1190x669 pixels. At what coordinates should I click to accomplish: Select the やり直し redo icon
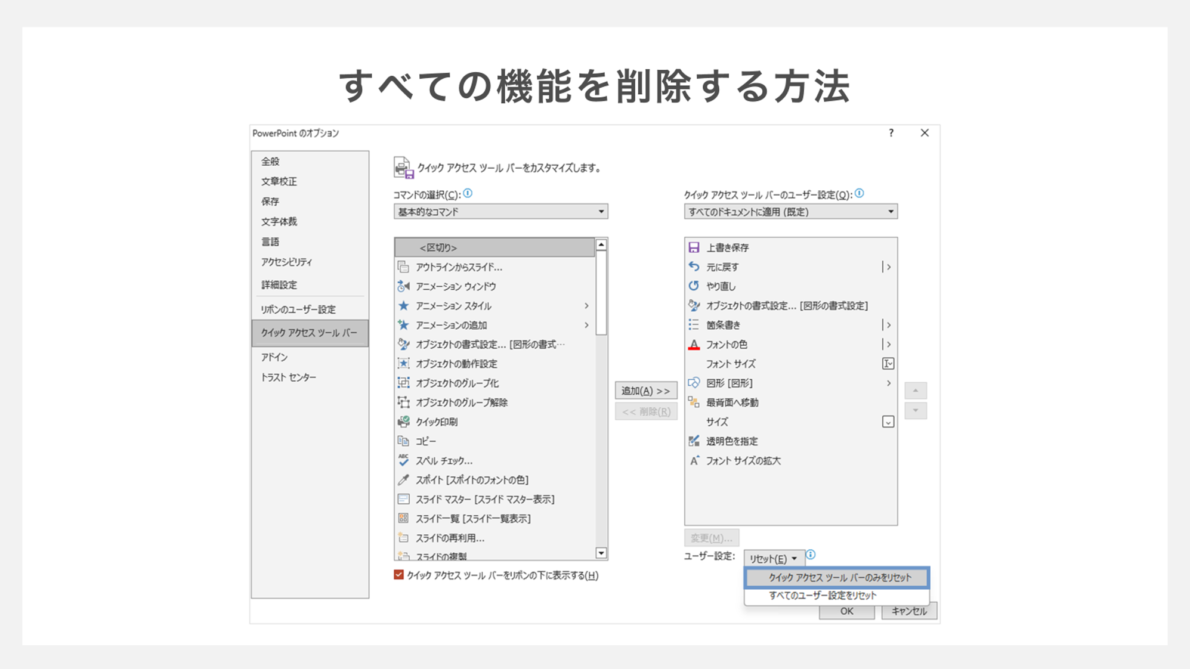(694, 286)
